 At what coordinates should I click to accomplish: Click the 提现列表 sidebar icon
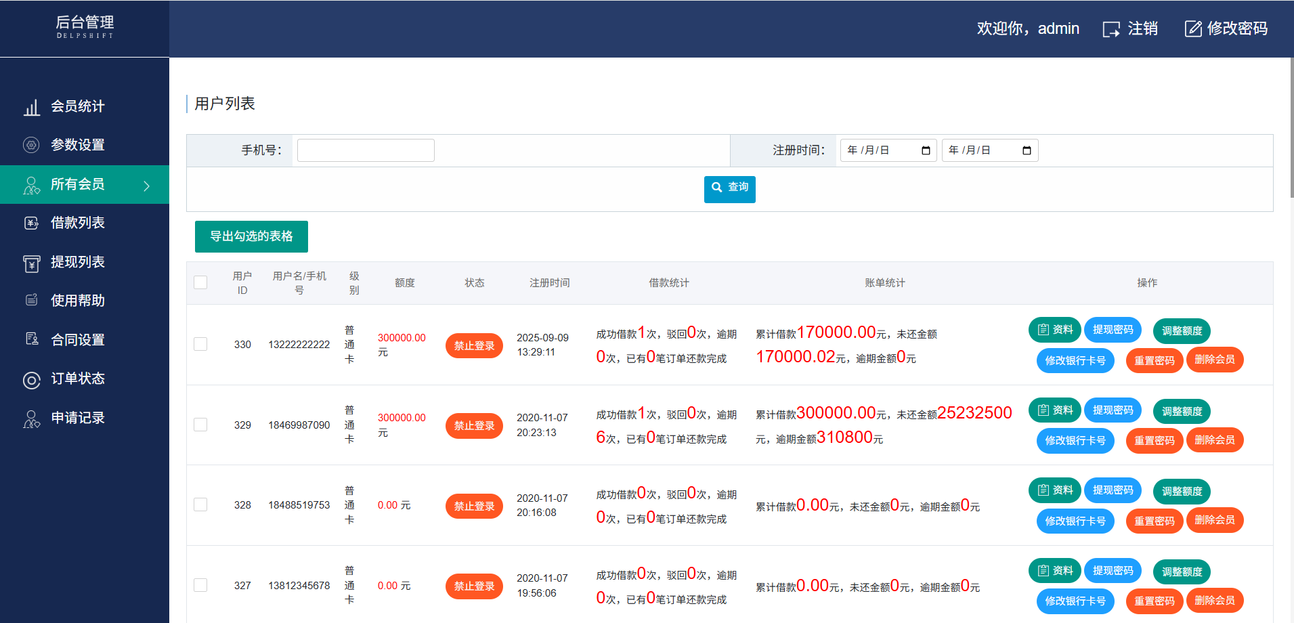click(x=31, y=263)
